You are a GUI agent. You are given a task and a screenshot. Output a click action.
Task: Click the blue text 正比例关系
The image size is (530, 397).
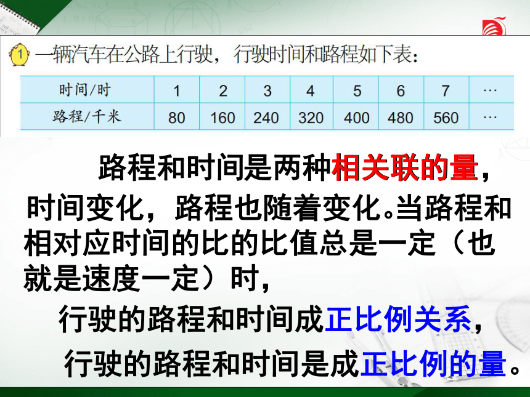pos(398,319)
